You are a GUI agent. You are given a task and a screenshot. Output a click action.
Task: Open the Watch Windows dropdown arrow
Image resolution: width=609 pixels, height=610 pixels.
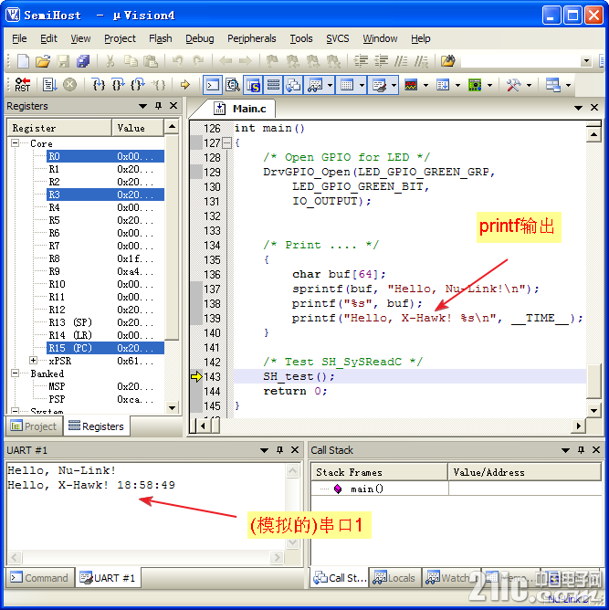[330, 85]
